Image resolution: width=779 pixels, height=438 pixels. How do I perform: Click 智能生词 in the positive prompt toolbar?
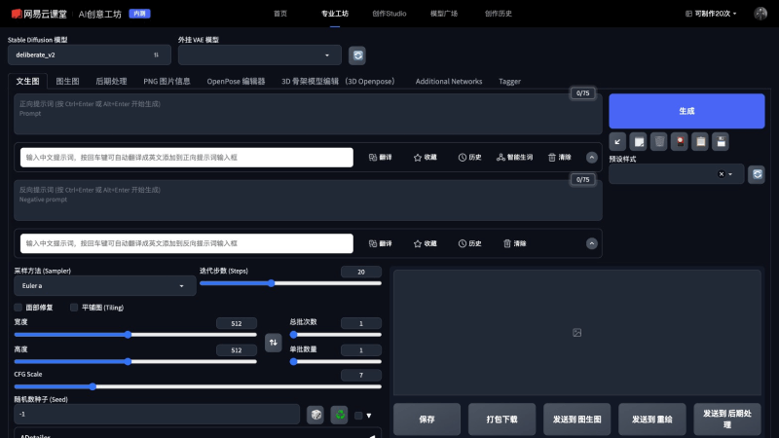click(x=514, y=157)
